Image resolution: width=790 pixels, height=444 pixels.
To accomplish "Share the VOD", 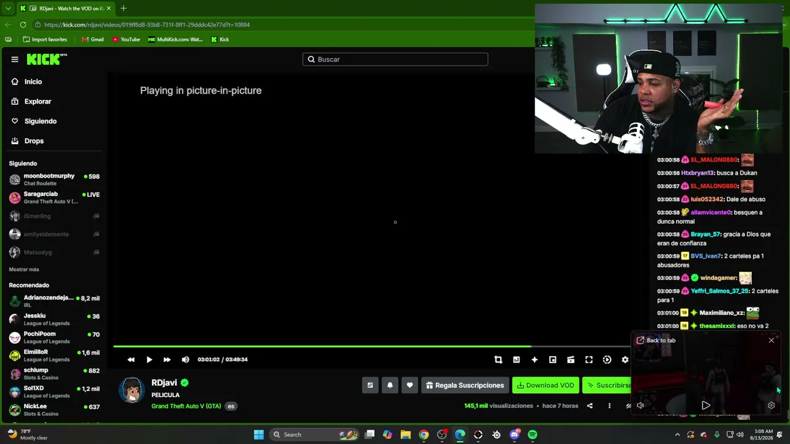I will point(589,406).
